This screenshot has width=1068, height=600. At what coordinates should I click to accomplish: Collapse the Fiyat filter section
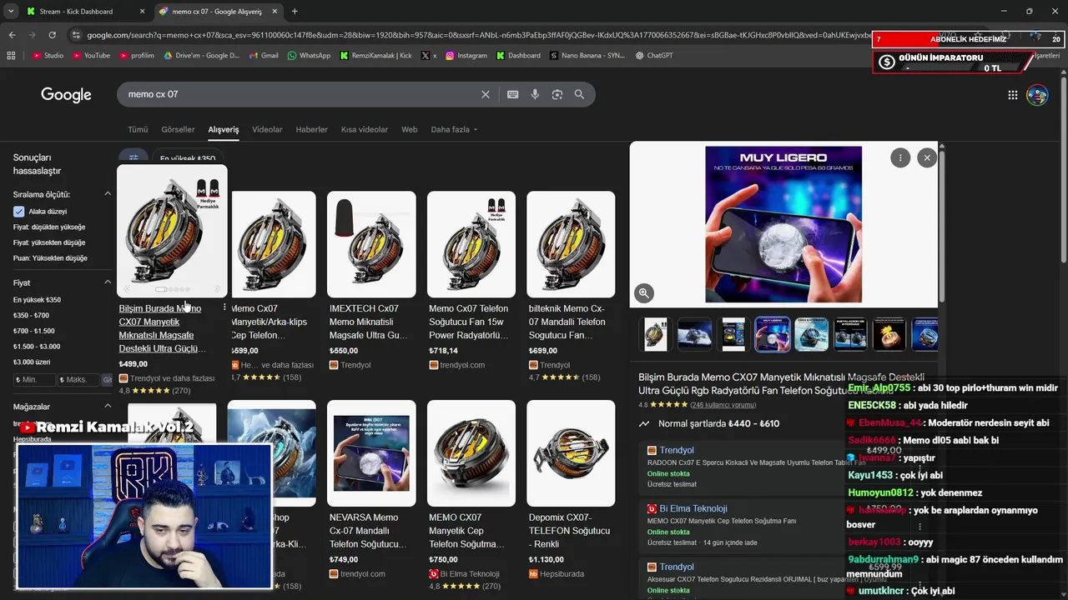coord(108,282)
